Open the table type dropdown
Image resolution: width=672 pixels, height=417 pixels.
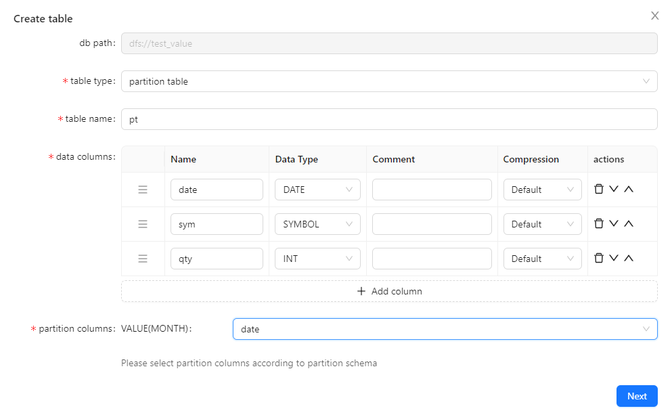pyautogui.click(x=389, y=81)
